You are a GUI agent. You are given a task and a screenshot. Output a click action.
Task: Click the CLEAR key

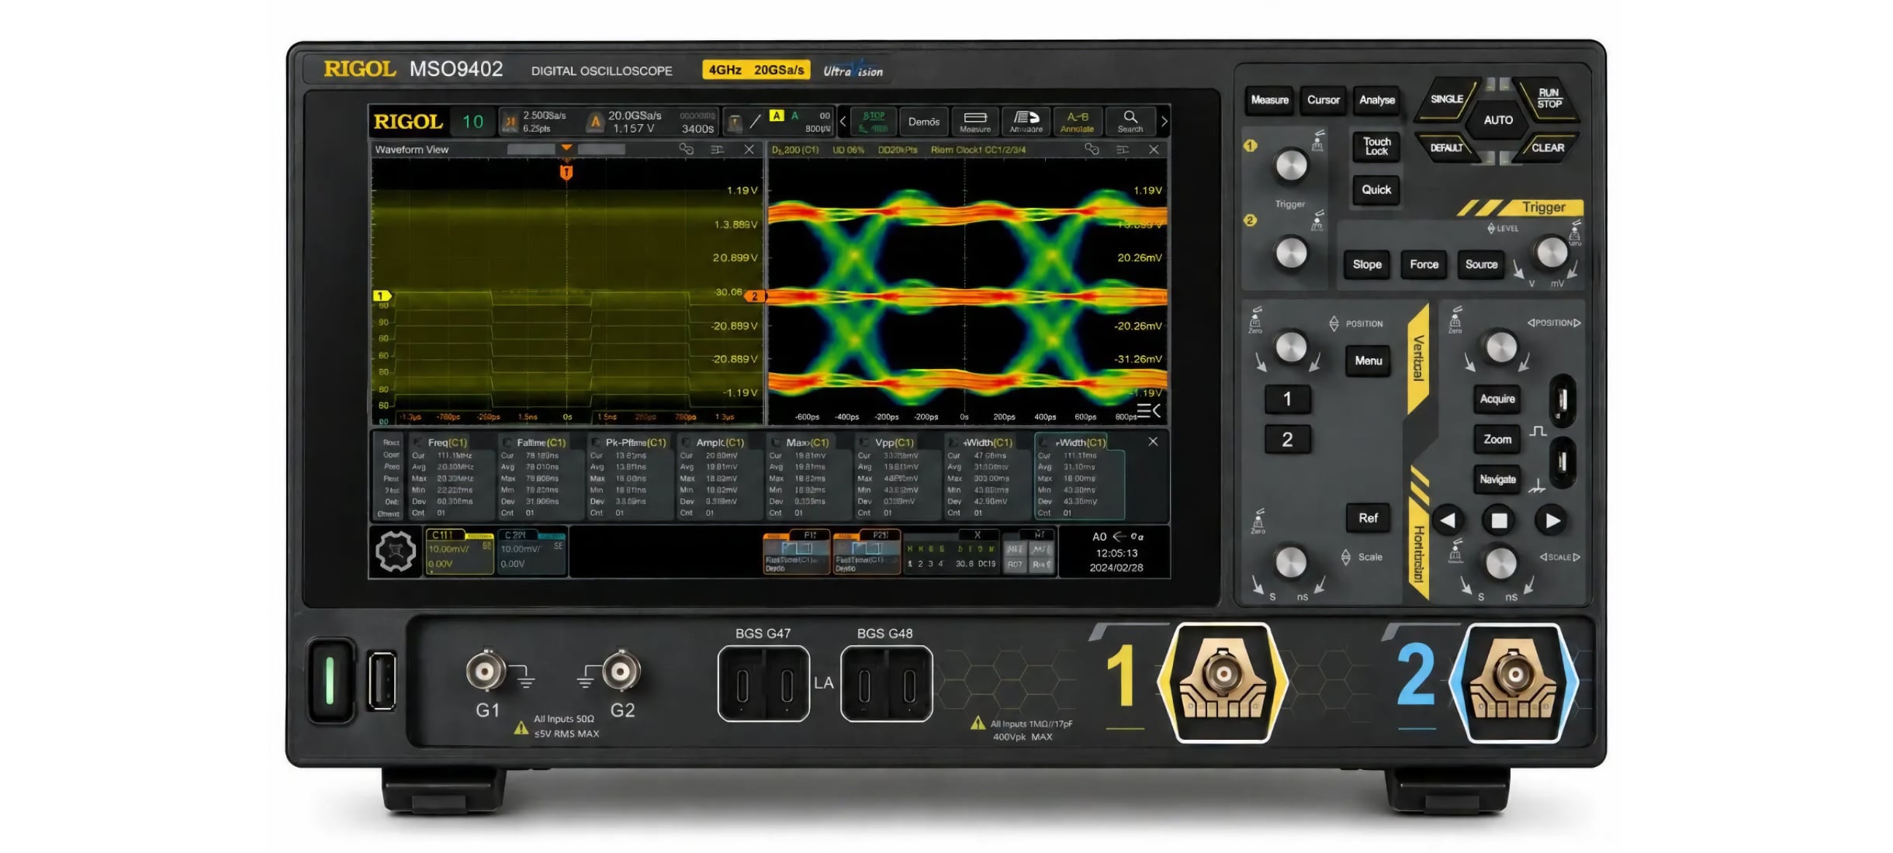[1548, 147]
